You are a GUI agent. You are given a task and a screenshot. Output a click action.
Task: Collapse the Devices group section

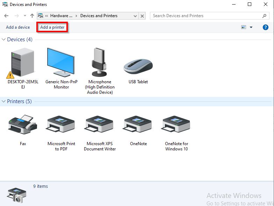(4, 40)
